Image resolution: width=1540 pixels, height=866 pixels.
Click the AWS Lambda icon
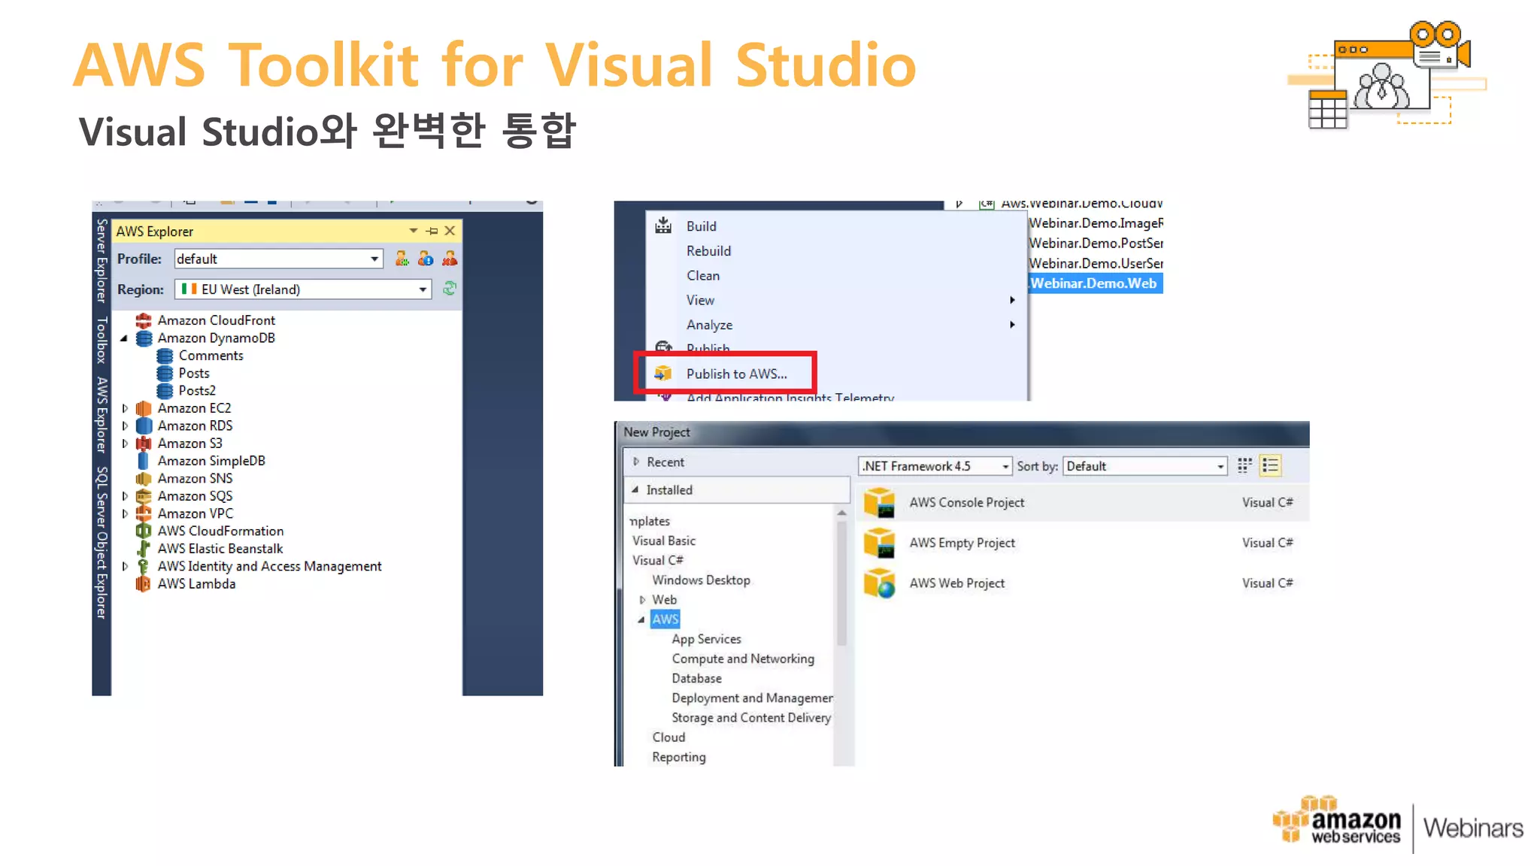pyautogui.click(x=144, y=584)
